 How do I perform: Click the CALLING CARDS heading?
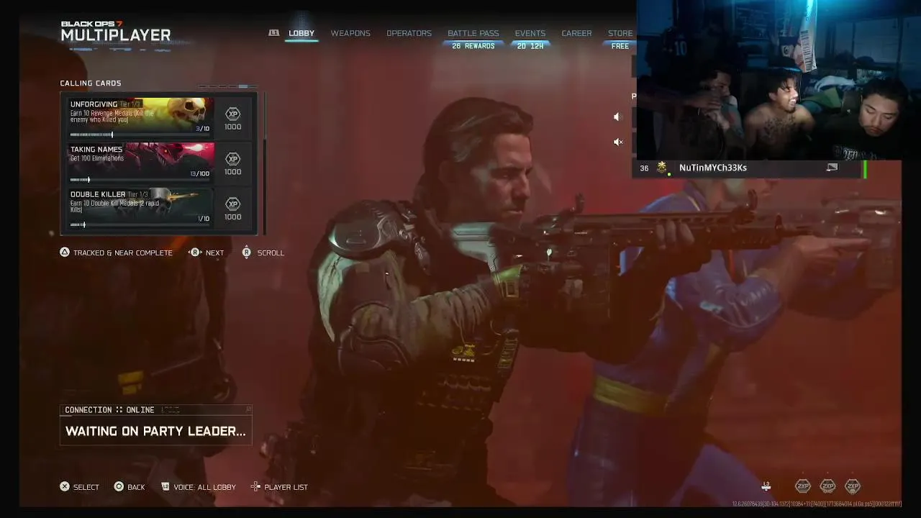[91, 83]
